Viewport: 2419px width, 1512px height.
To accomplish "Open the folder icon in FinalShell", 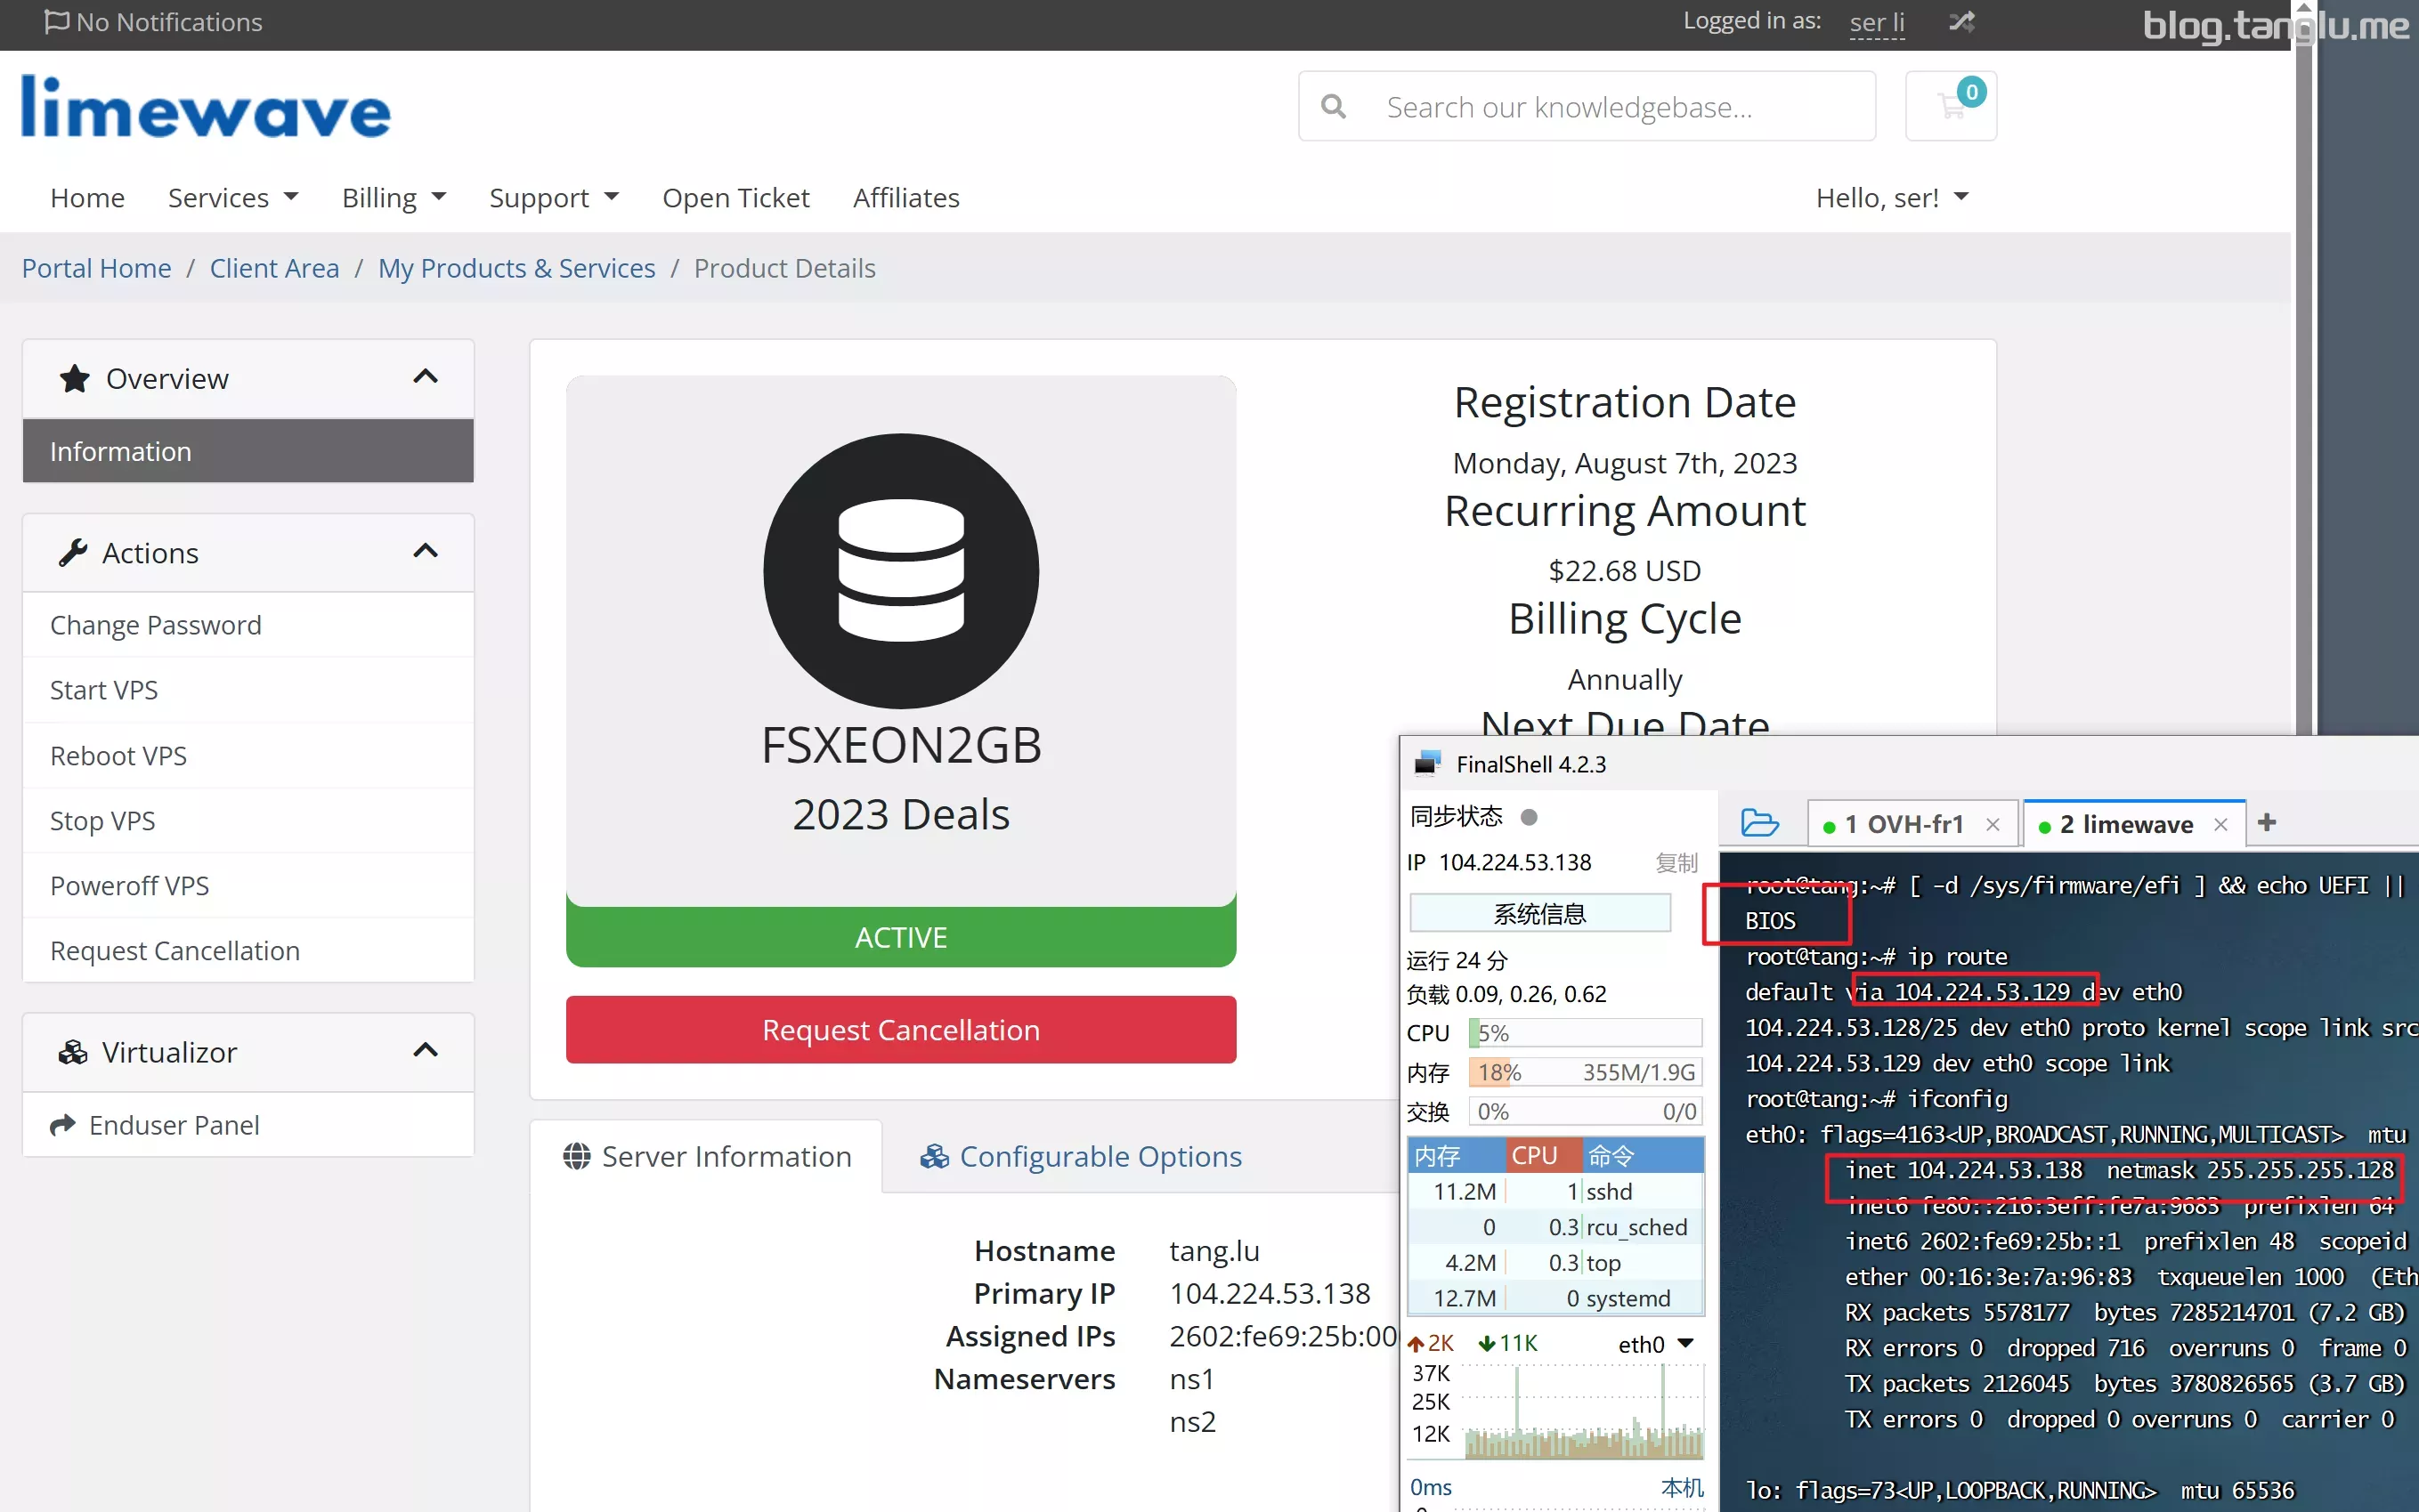I will pos(1760,823).
